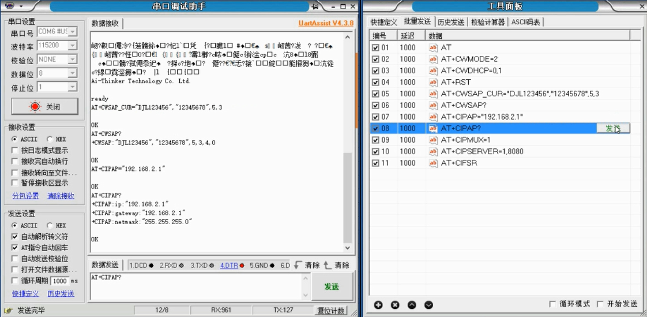The width and height of the screenshot is (647, 317).
Task: Click the data column header
Action: 527,36
